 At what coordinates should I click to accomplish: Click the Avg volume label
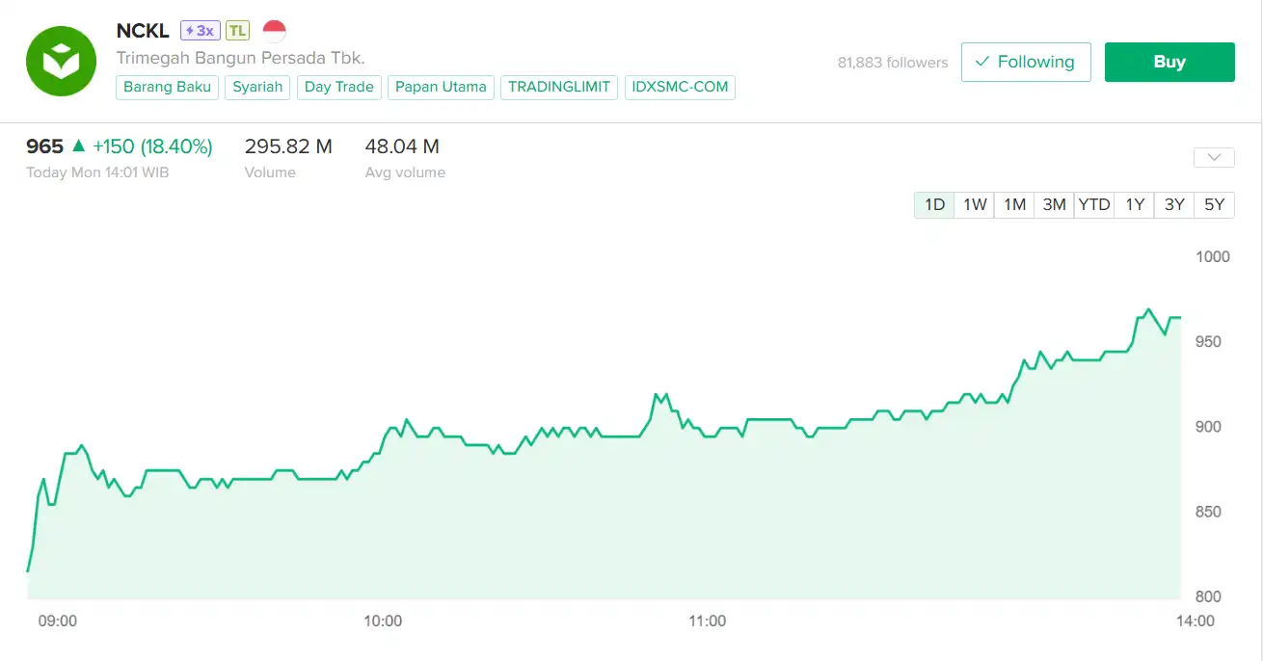(x=405, y=172)
